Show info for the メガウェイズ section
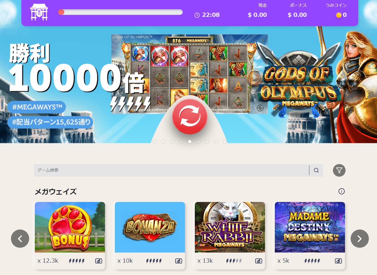The height and width of the screenshot is (275, 377). [342, 191]
